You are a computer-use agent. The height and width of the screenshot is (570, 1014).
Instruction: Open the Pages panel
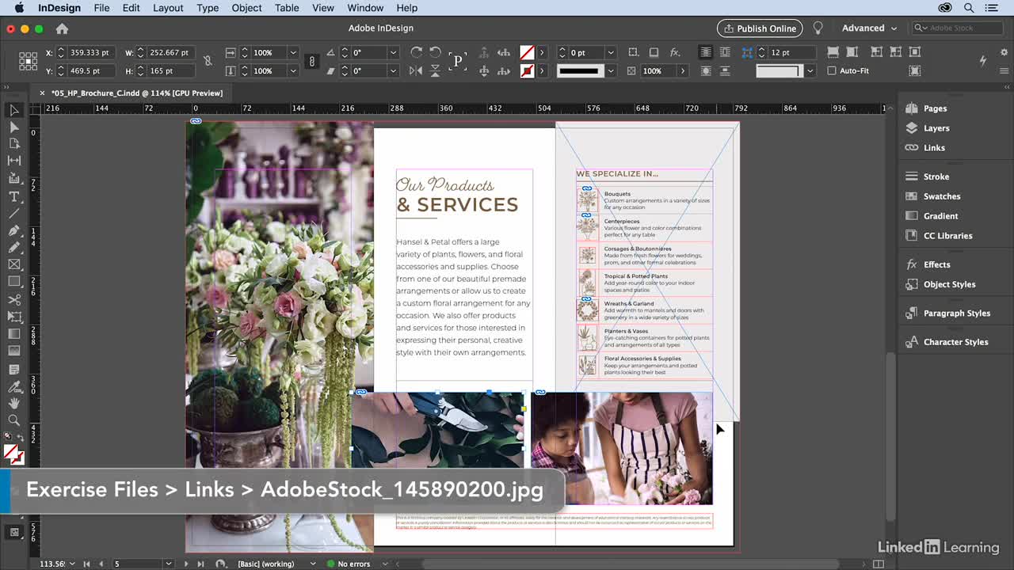click(935, 108)
